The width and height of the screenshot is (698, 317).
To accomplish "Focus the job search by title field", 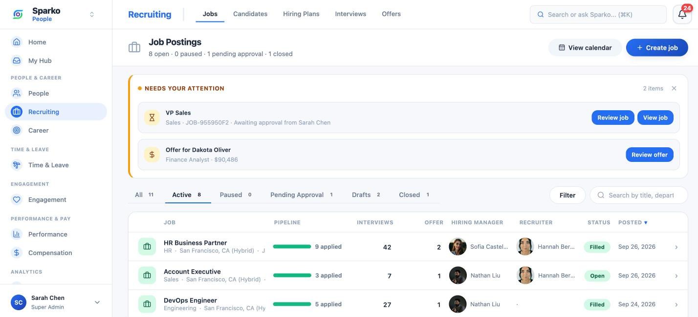I will tap(639, 195).
